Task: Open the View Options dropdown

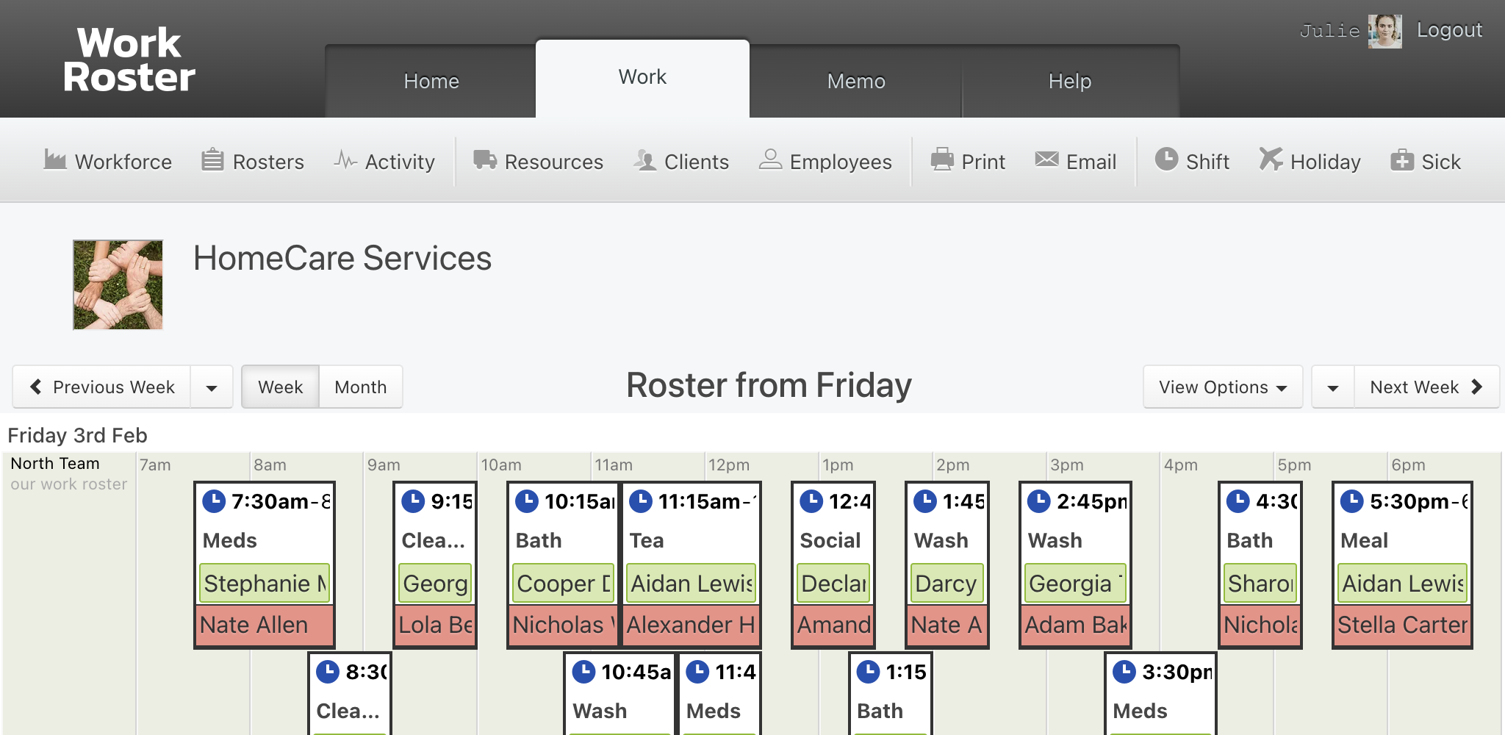Action: (x=1223, y=387)
